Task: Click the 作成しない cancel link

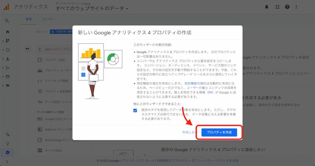Action: tap(189, 132)
